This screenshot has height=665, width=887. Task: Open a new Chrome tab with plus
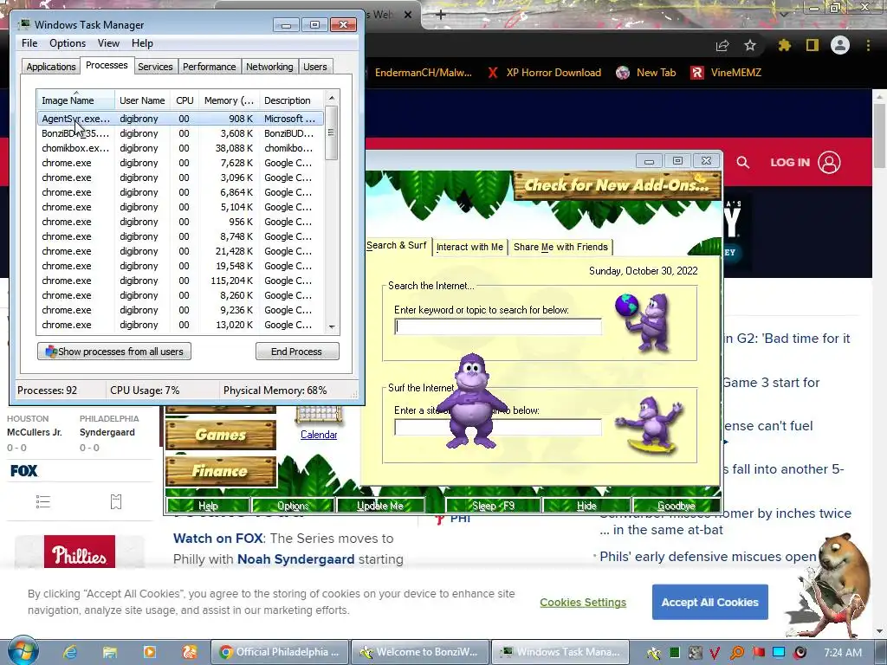[x=441, y=15]
